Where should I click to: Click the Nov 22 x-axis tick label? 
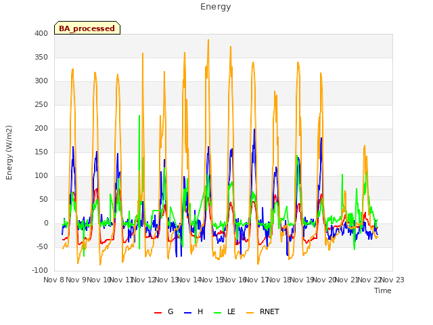pos(370,280)
